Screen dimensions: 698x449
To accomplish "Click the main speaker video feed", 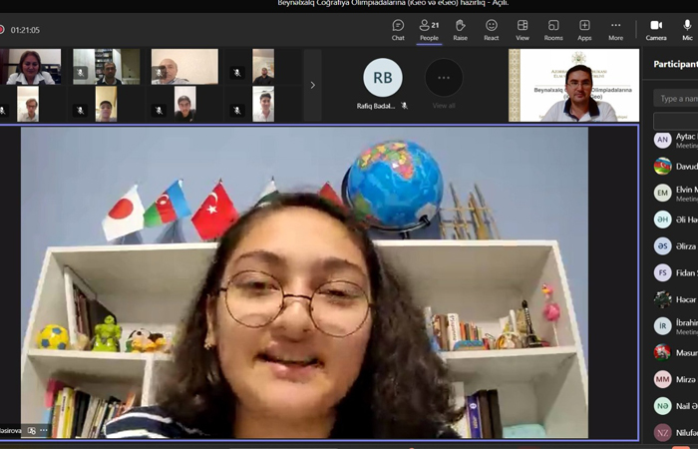I will click(304, 282).
